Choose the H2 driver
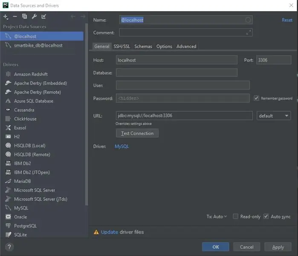Viewport: 298px width, 256px height. click(x=17, y=137)
